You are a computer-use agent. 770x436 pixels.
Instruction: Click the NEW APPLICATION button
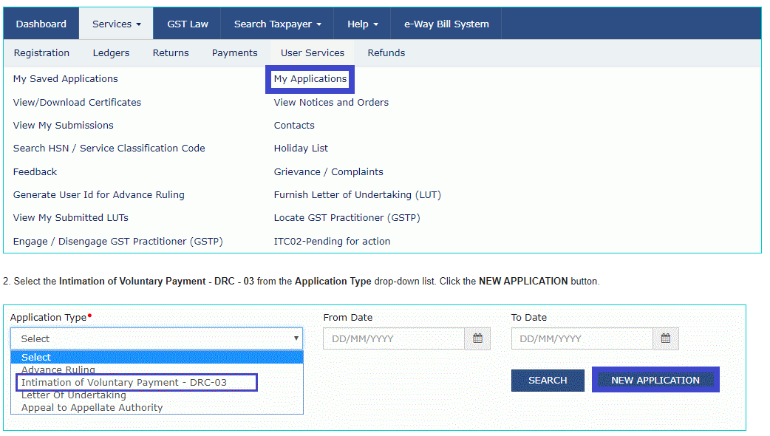(655, 381)
